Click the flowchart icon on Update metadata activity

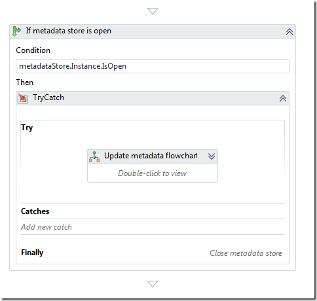(94, 156)
